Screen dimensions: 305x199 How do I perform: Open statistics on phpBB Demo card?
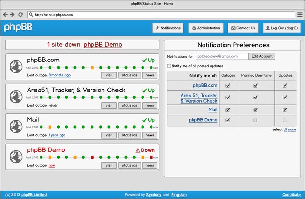(x=130, y=165)
